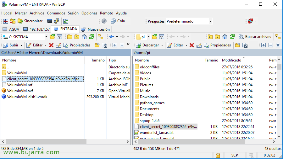Click the Compare directories toolbar icon
Screen dimensions: 283x159
click(x=6, y=21)
